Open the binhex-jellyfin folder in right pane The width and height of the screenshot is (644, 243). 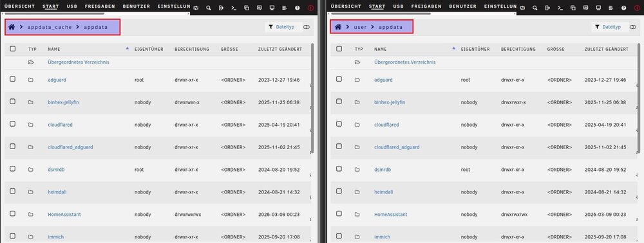[x=390, y=102]
